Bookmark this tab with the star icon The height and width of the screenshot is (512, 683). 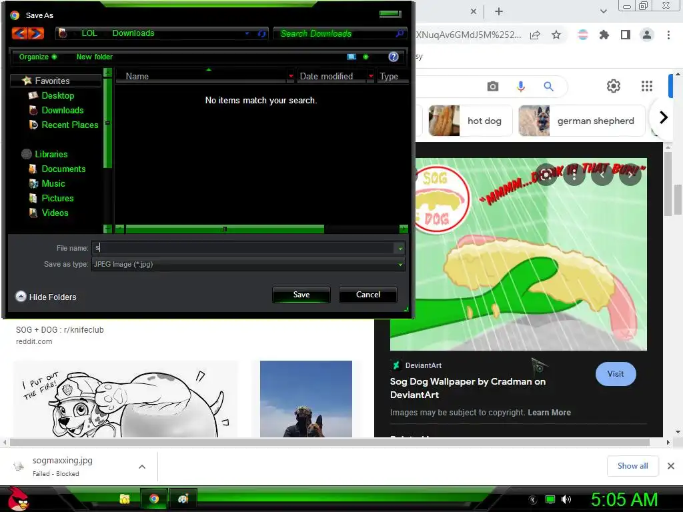click(556, 35)
